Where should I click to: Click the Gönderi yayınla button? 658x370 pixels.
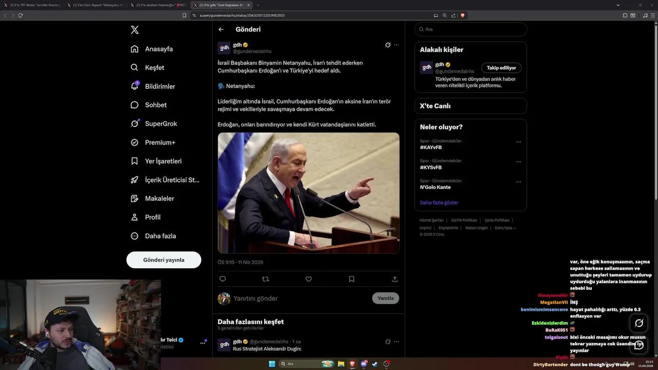(x=163, y=260)
